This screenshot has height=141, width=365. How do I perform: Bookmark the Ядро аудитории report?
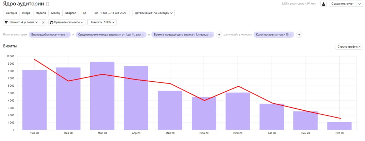pos(47,4)
